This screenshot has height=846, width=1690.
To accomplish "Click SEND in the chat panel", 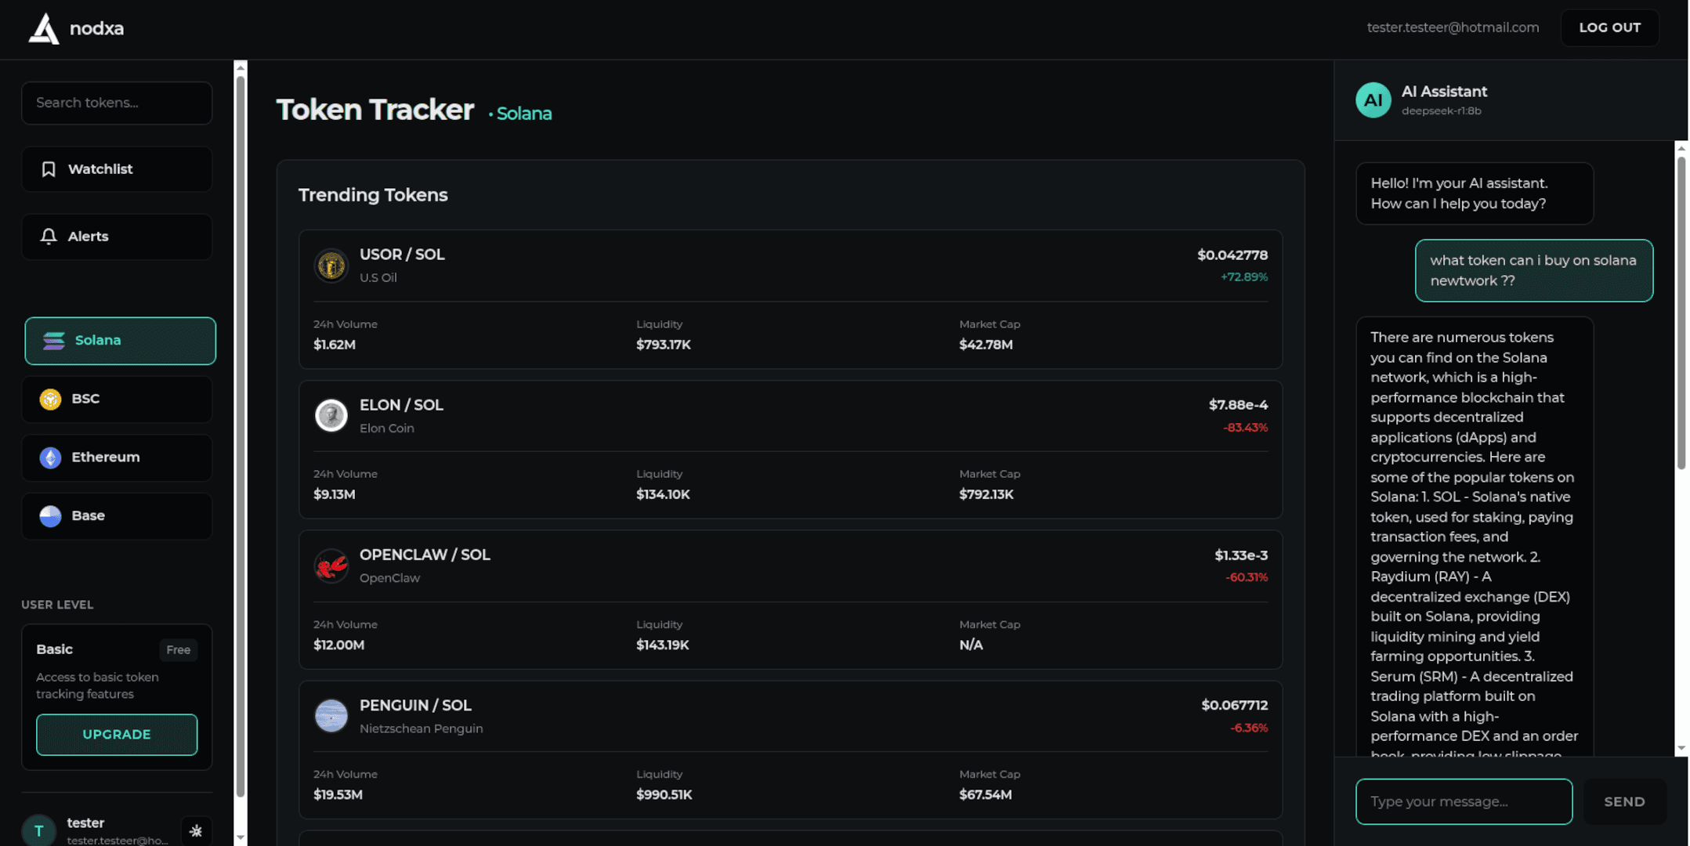I will pyautogui.click(x=1624, y=801).
